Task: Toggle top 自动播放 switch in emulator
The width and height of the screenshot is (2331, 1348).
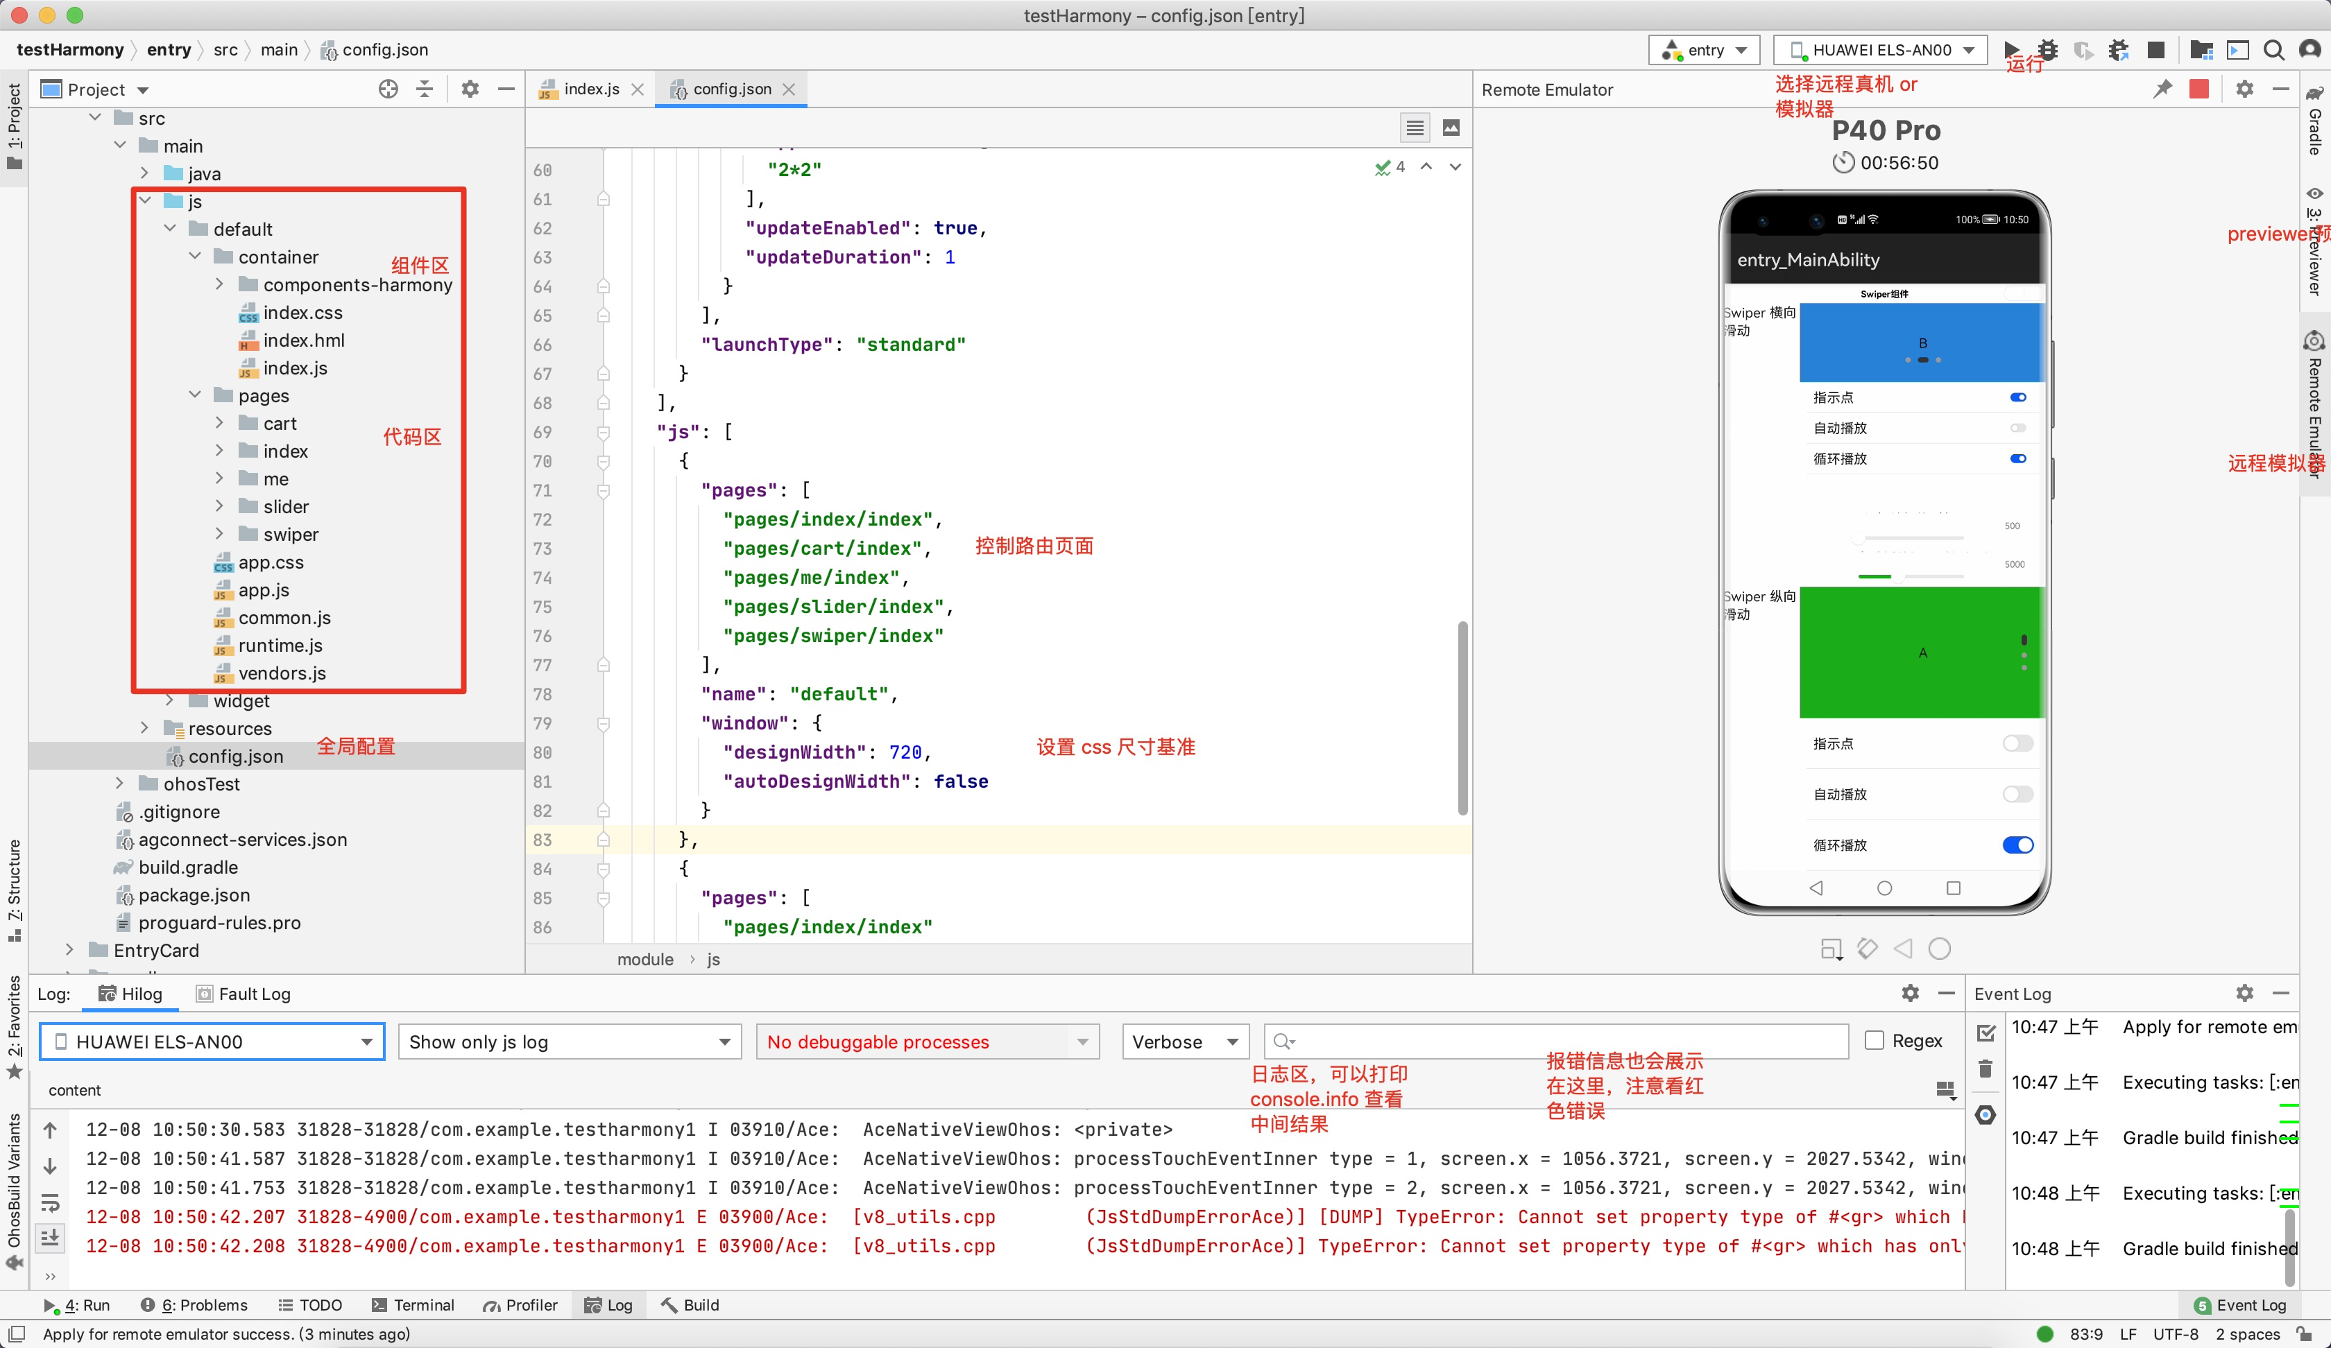Action: click(x=2018, y=428)
